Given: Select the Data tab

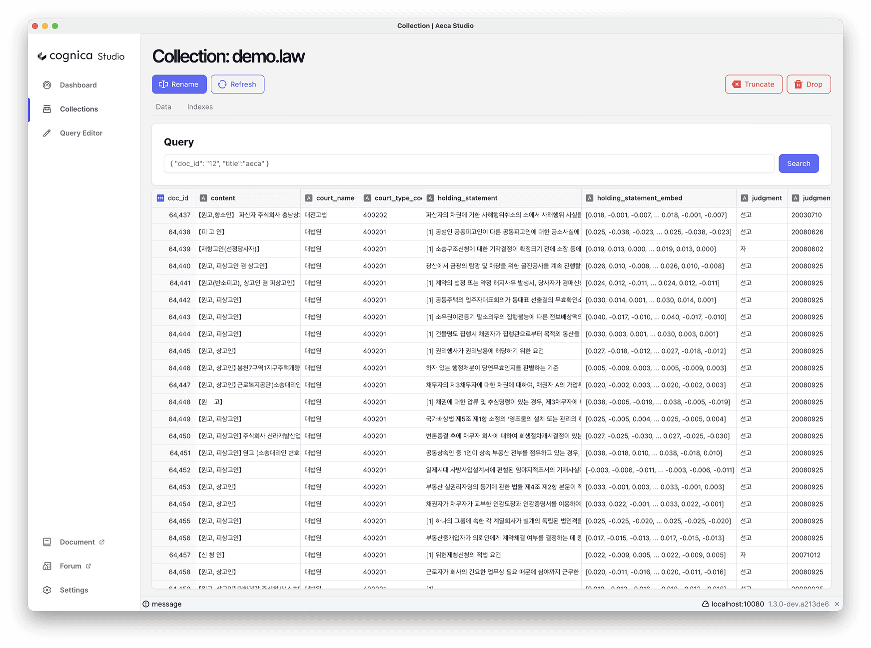Looking at the screenshot, I should tap(163, 107).
